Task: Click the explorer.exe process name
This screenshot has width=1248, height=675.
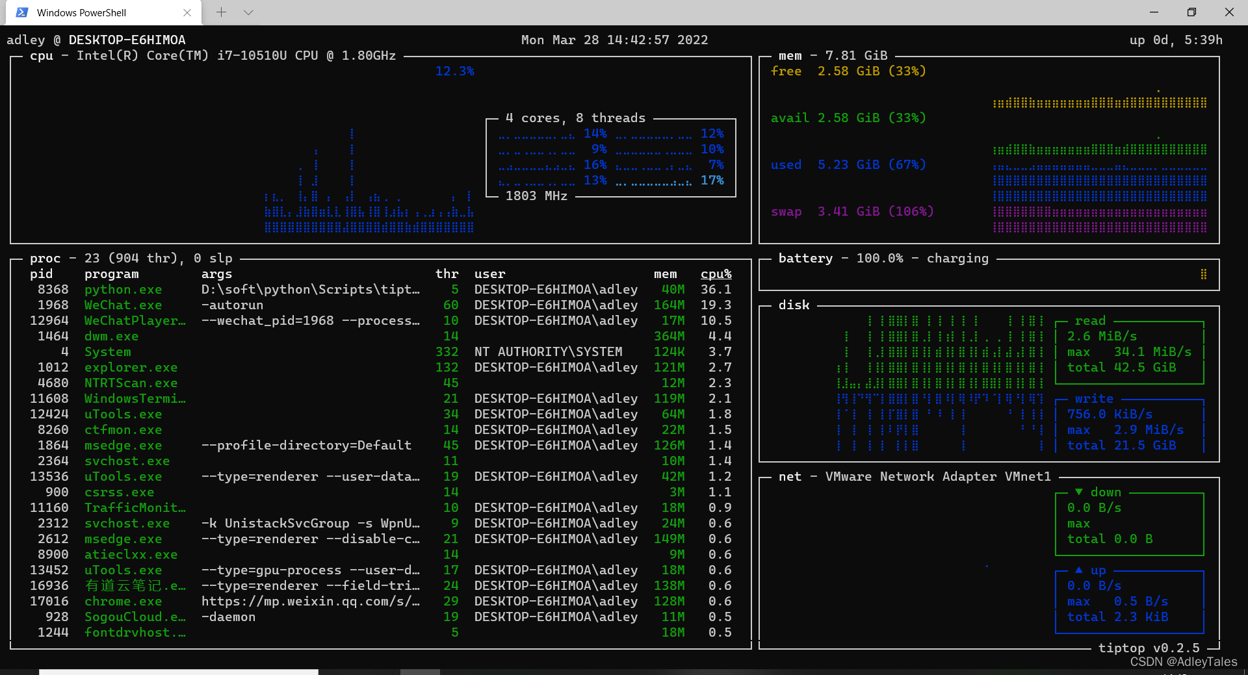Action: coord(131,368)
